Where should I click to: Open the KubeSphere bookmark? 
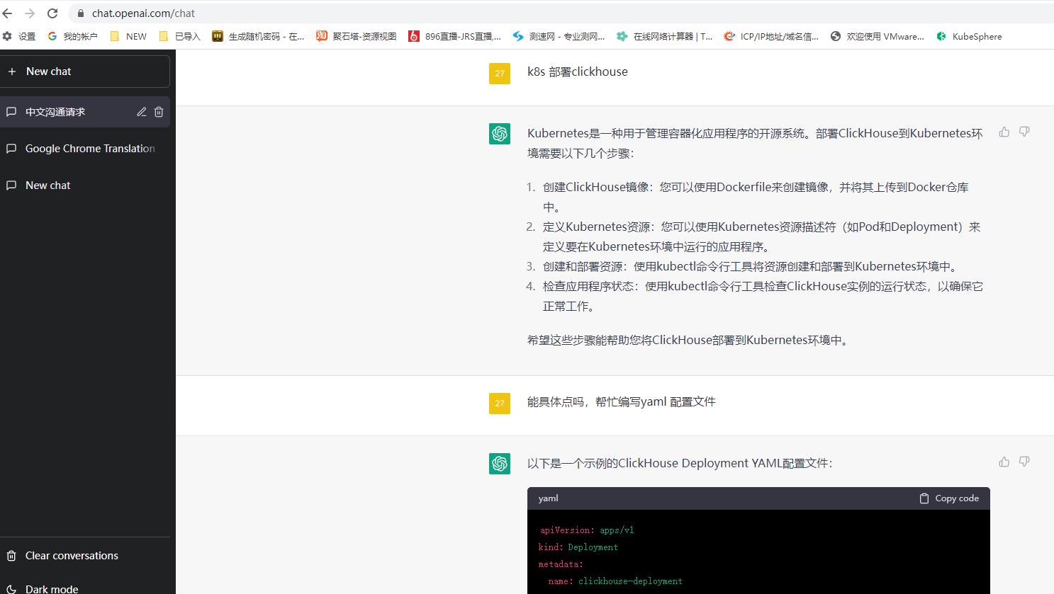(x=969, y=36)
